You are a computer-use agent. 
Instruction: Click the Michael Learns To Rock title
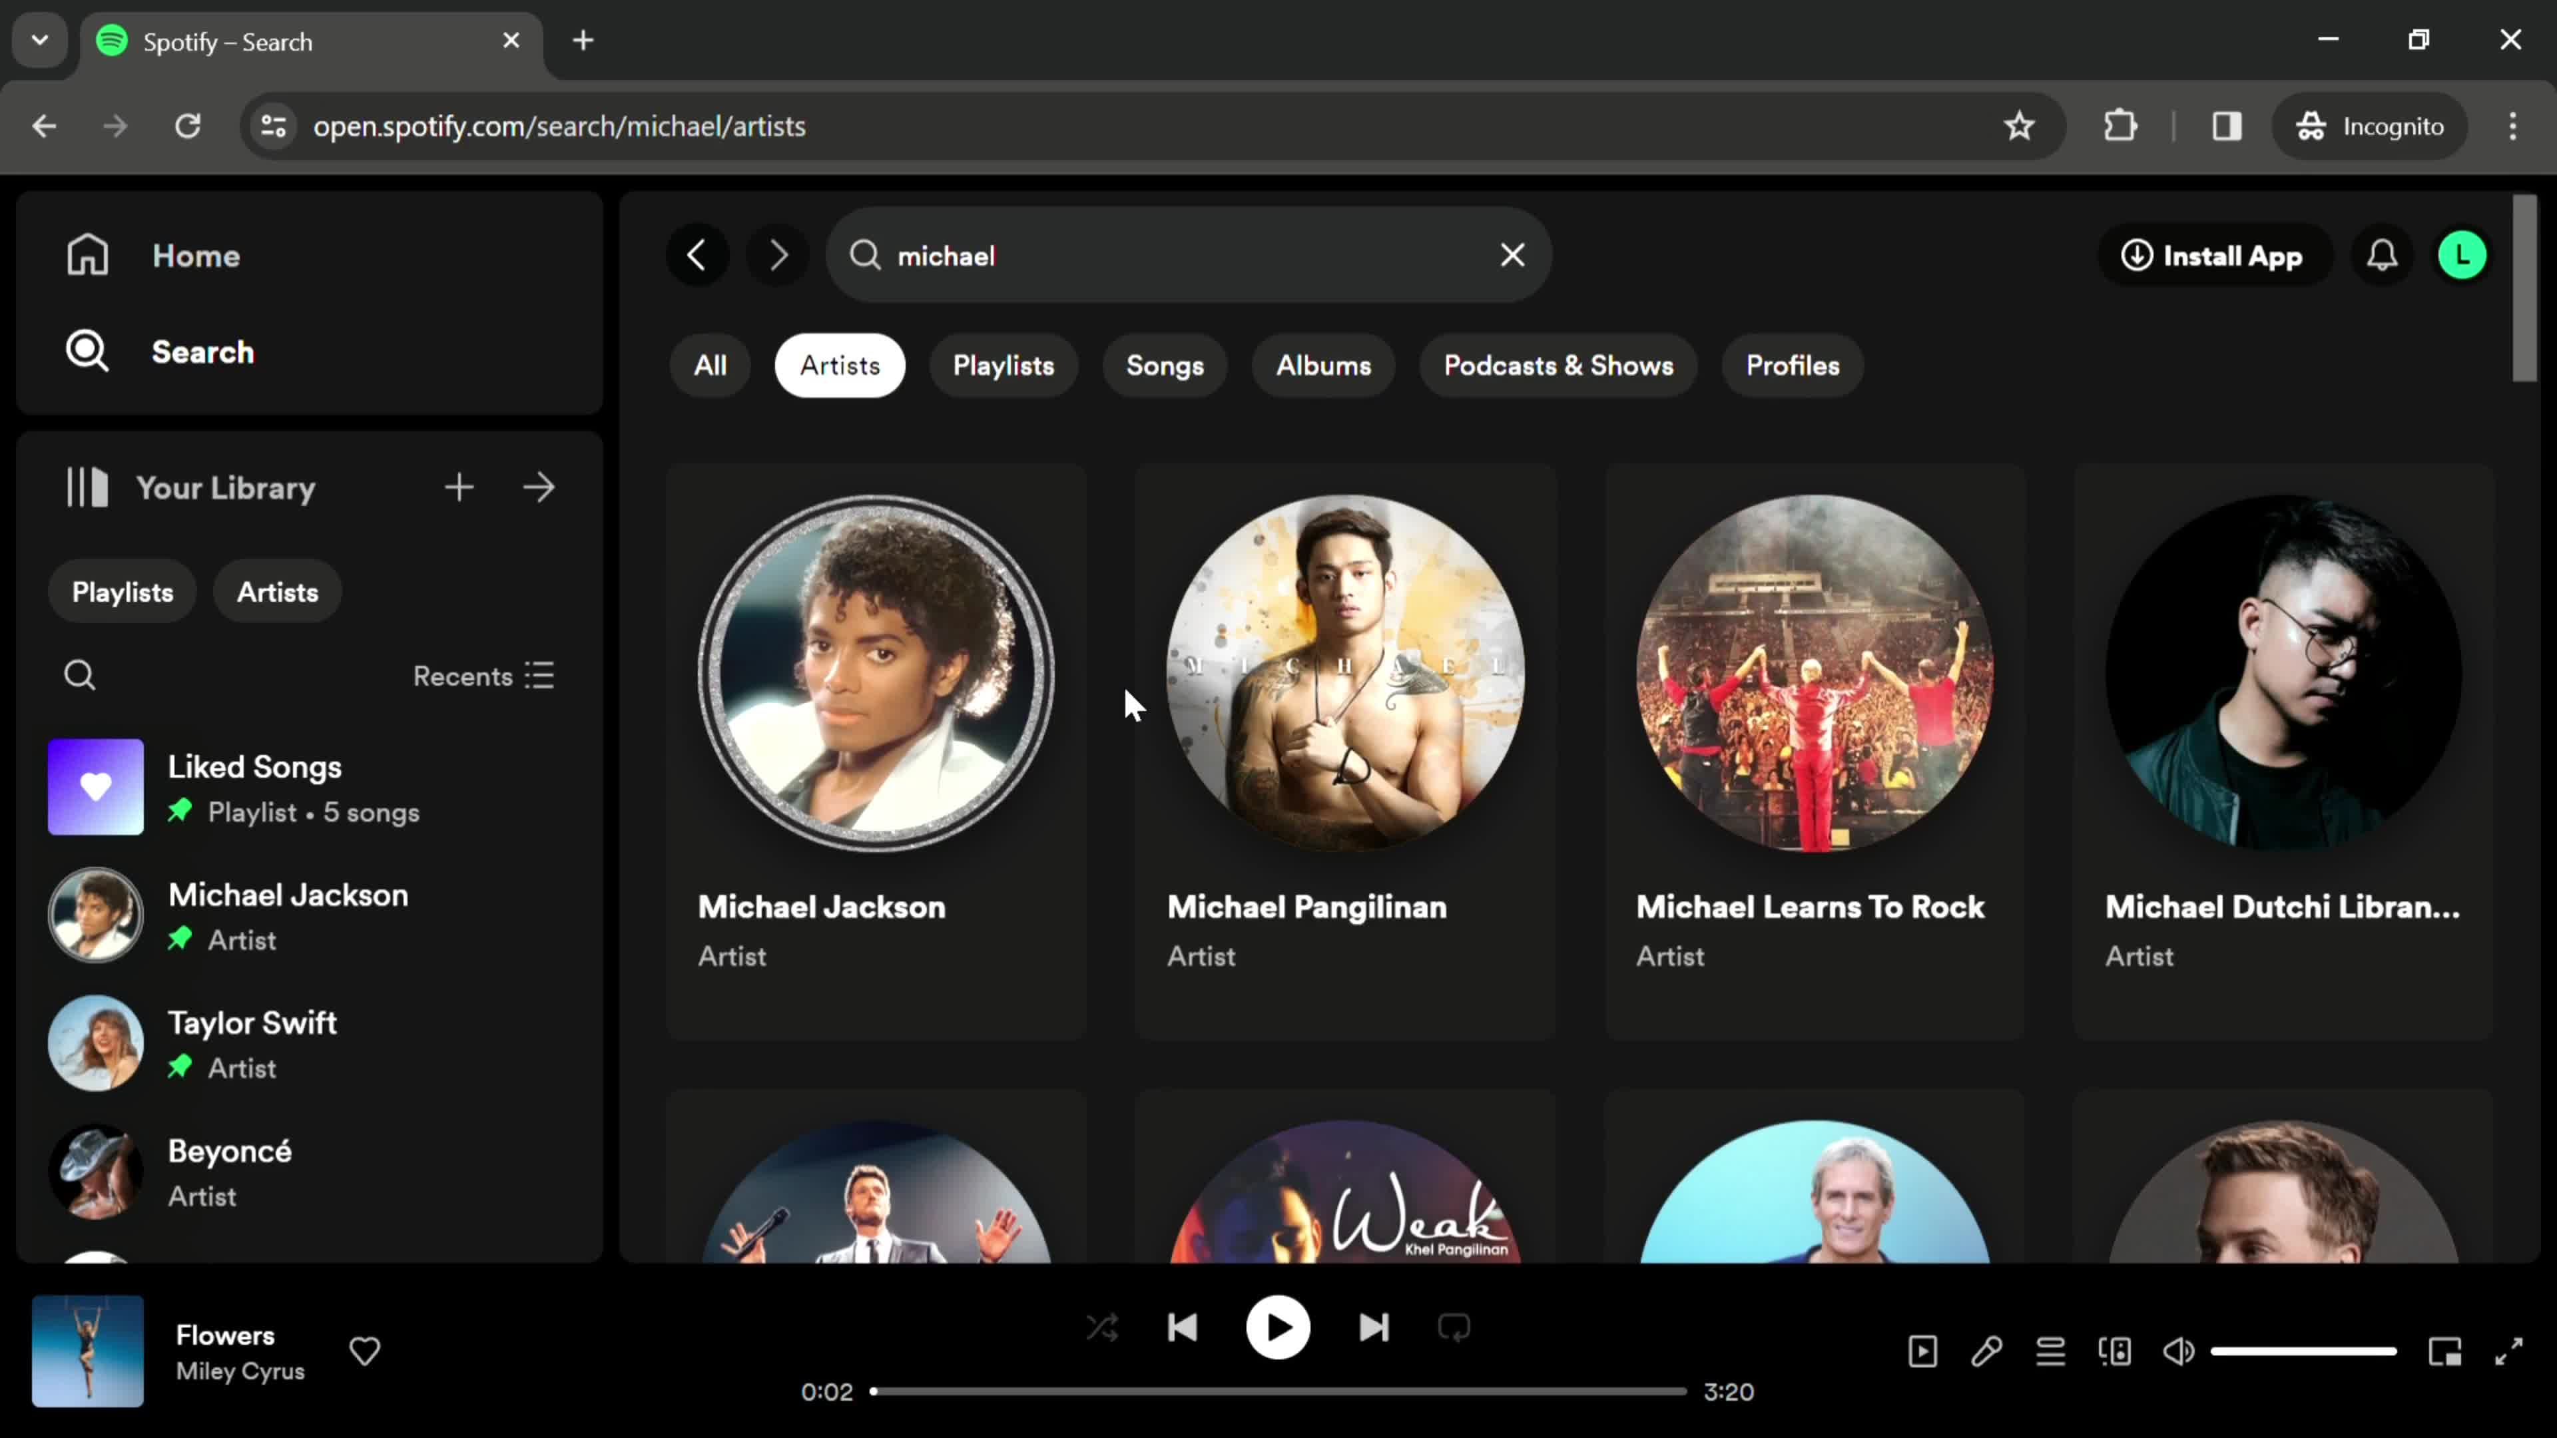click(x=1810, y=907)
